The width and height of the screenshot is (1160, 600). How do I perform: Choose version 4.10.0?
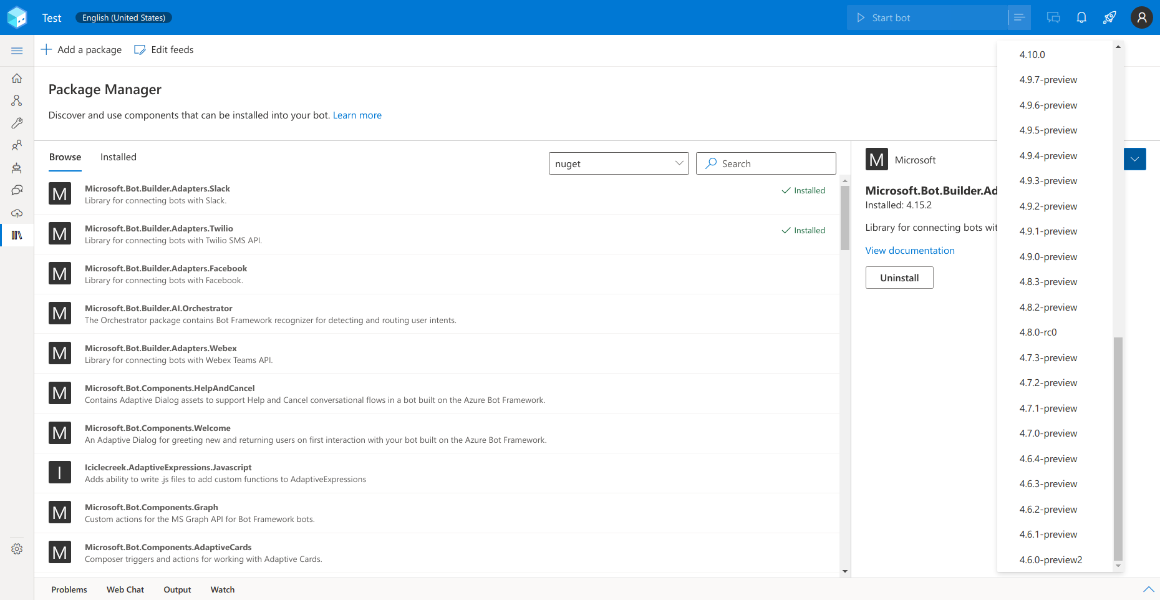tap(1055, 55)
